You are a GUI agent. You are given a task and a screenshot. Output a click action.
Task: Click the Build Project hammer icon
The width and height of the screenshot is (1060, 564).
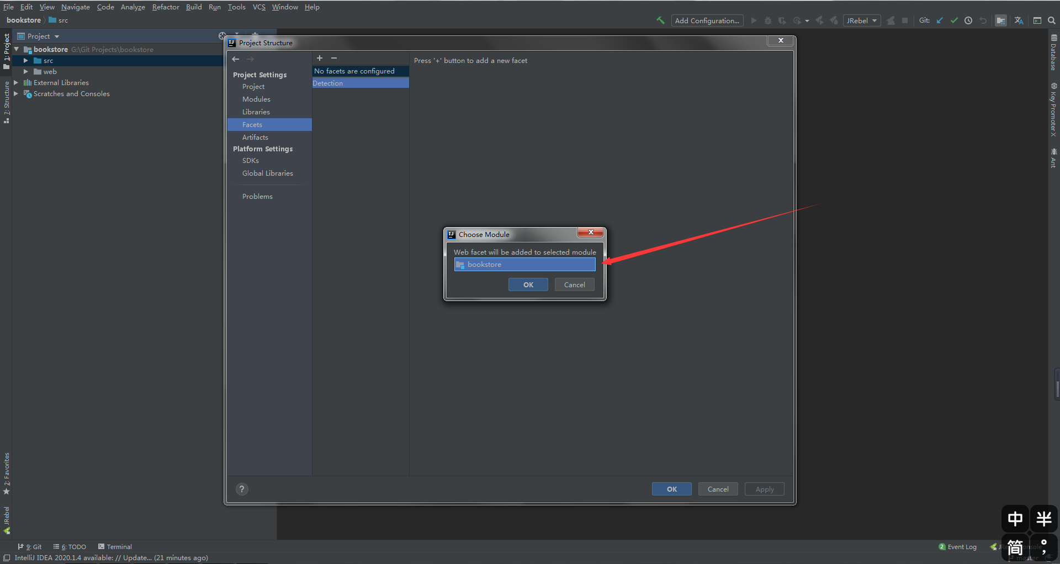coord(660,20)
